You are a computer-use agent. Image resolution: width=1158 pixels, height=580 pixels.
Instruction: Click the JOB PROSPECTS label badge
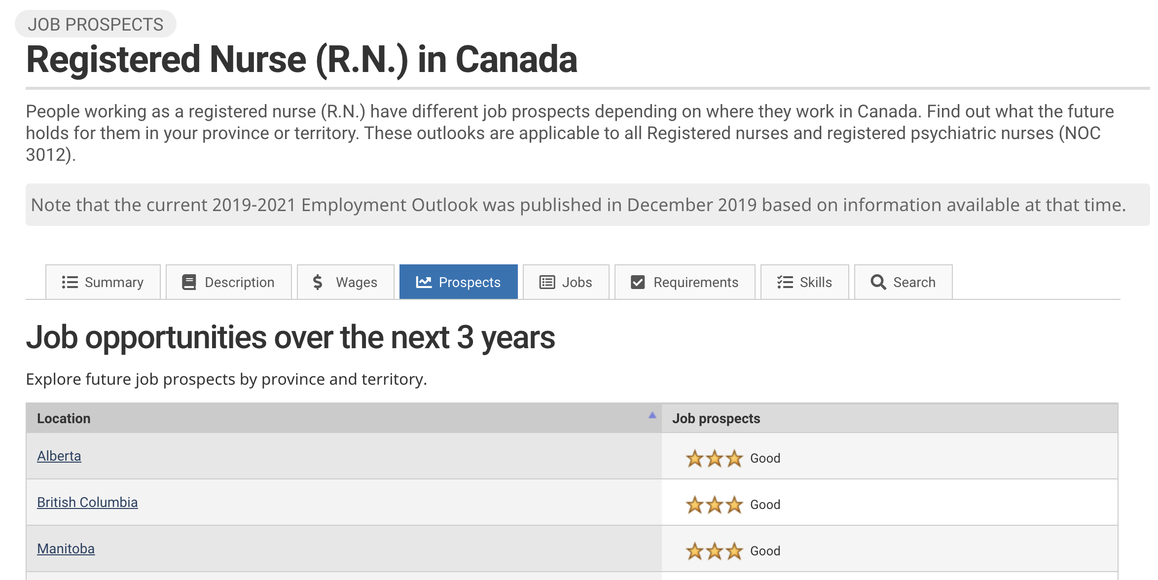(96, 24)
